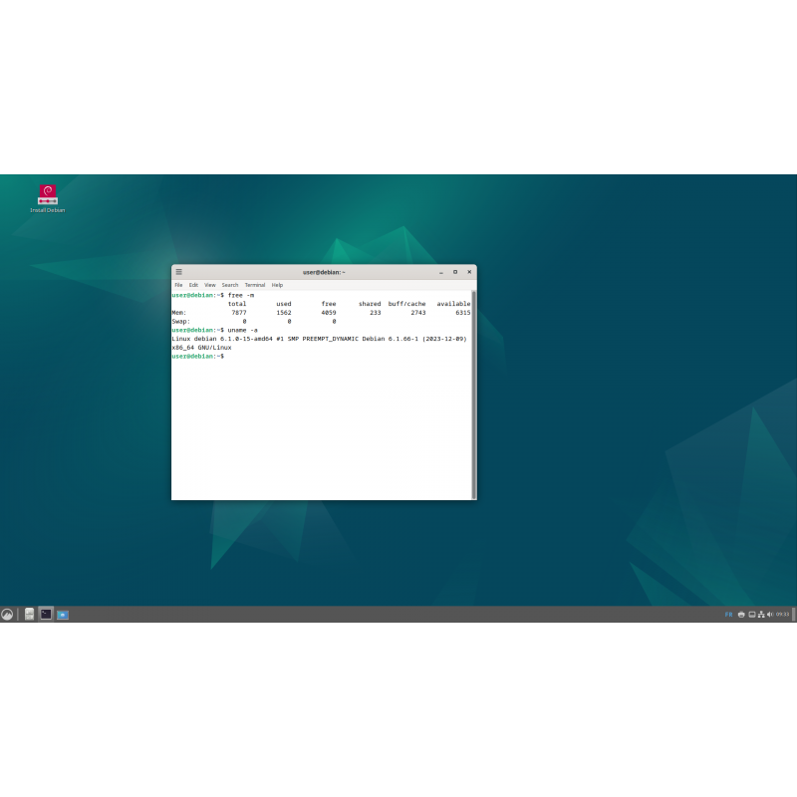The width and height of the screenshot is (797, 797).
Task: Open the terminal window hamburger menu
Action: pyautogui.click(x=178, y=271)
